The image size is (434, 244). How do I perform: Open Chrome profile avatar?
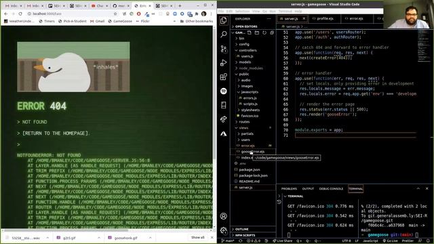pyautogui.click(x=203, y=14)
